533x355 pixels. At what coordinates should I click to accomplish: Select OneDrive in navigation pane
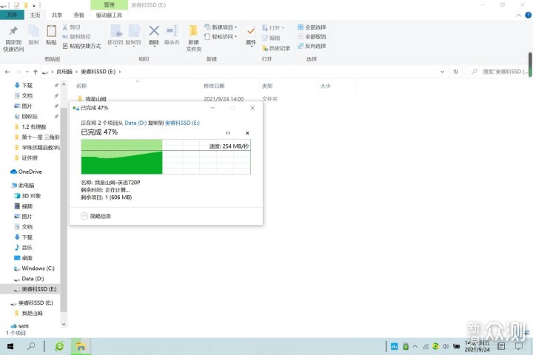[27, 172]
